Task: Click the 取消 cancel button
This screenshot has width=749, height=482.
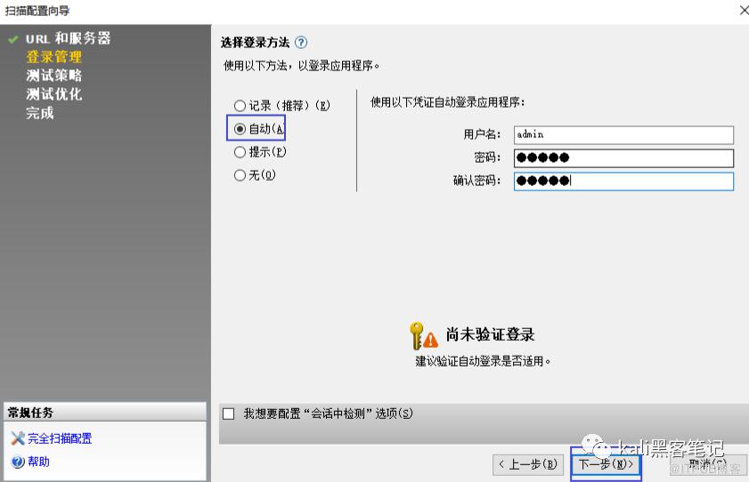Action: pos(708,464)
